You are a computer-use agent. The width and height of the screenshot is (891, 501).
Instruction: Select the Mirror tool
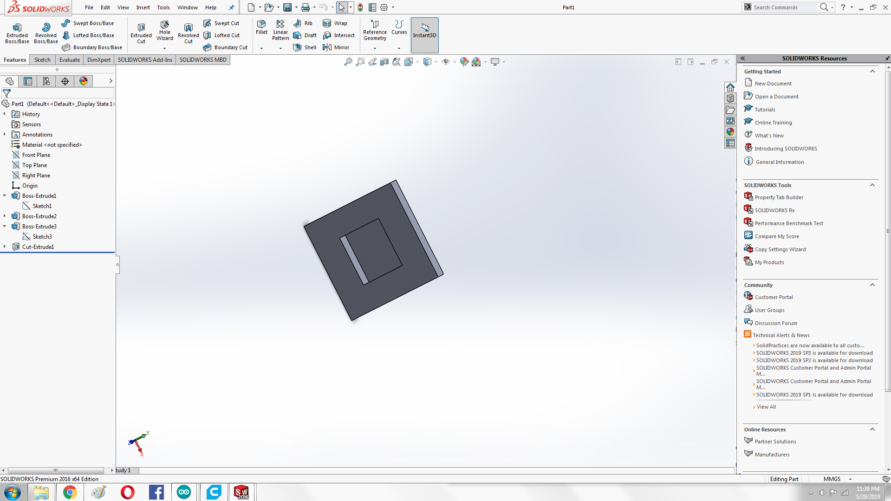coord(336,47)
